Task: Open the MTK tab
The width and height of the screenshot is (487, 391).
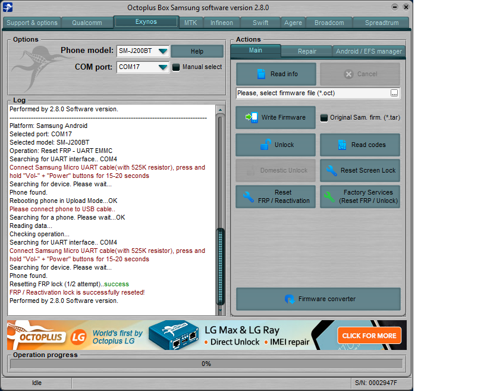Action: pos(191,23)
